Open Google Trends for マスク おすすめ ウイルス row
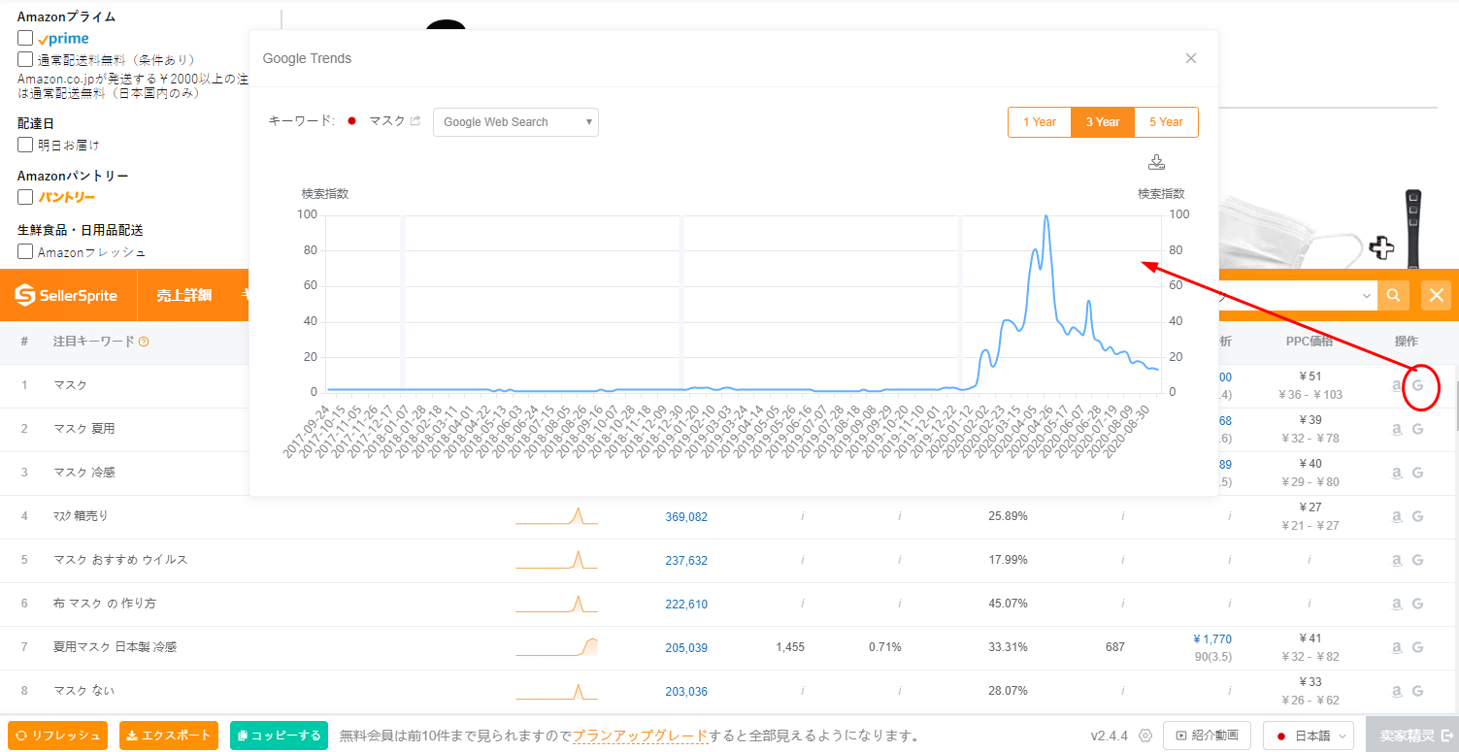The height and width of the screenshot is (752, 1459). tap(1417, 560)
